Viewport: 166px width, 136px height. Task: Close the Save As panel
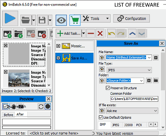162,43
